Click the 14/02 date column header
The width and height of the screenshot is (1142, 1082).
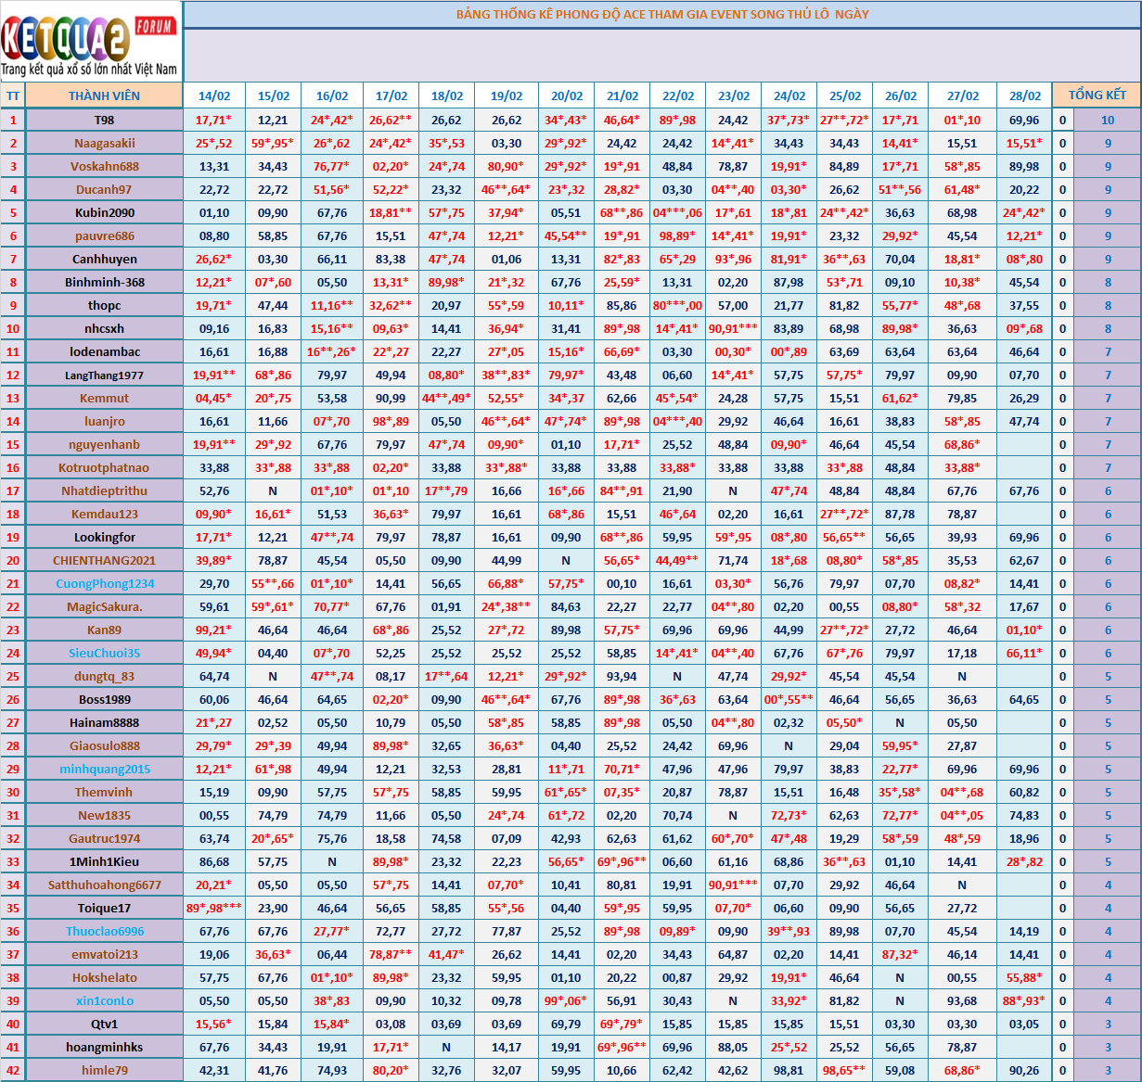click(x=213, y=95)
